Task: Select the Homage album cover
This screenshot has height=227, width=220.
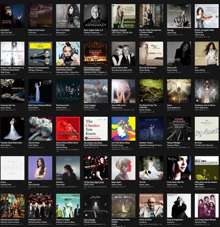Action: click(179, 16)
